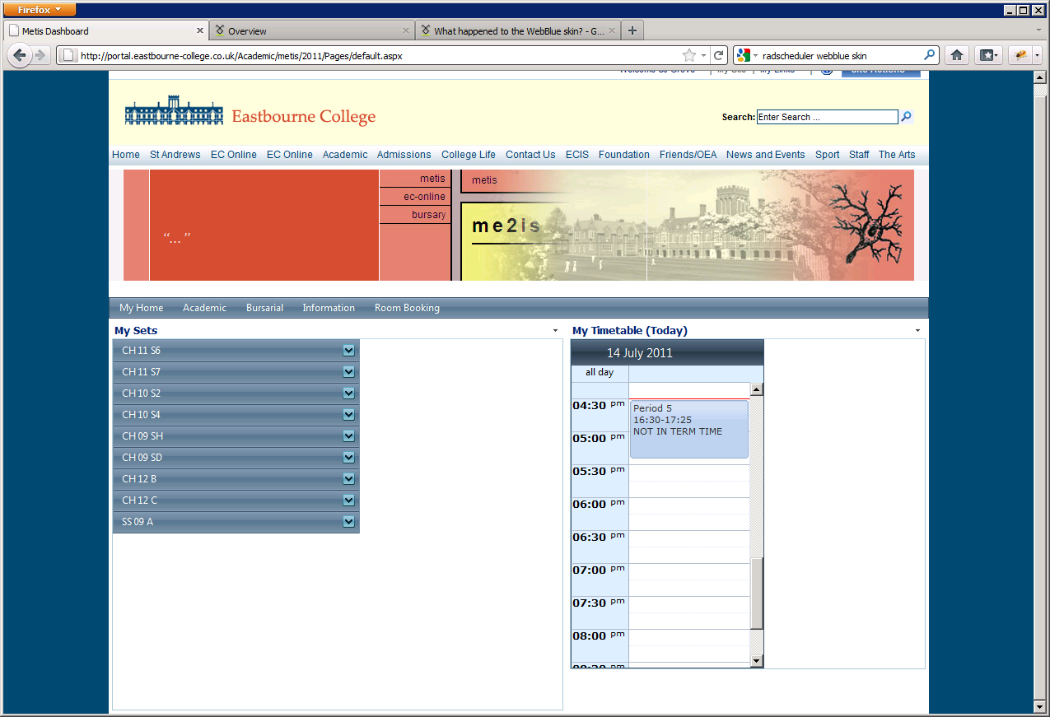This screenshot has width=1050, height=717.
Task: Open Staff navigation link
Action: coord(859,155)
